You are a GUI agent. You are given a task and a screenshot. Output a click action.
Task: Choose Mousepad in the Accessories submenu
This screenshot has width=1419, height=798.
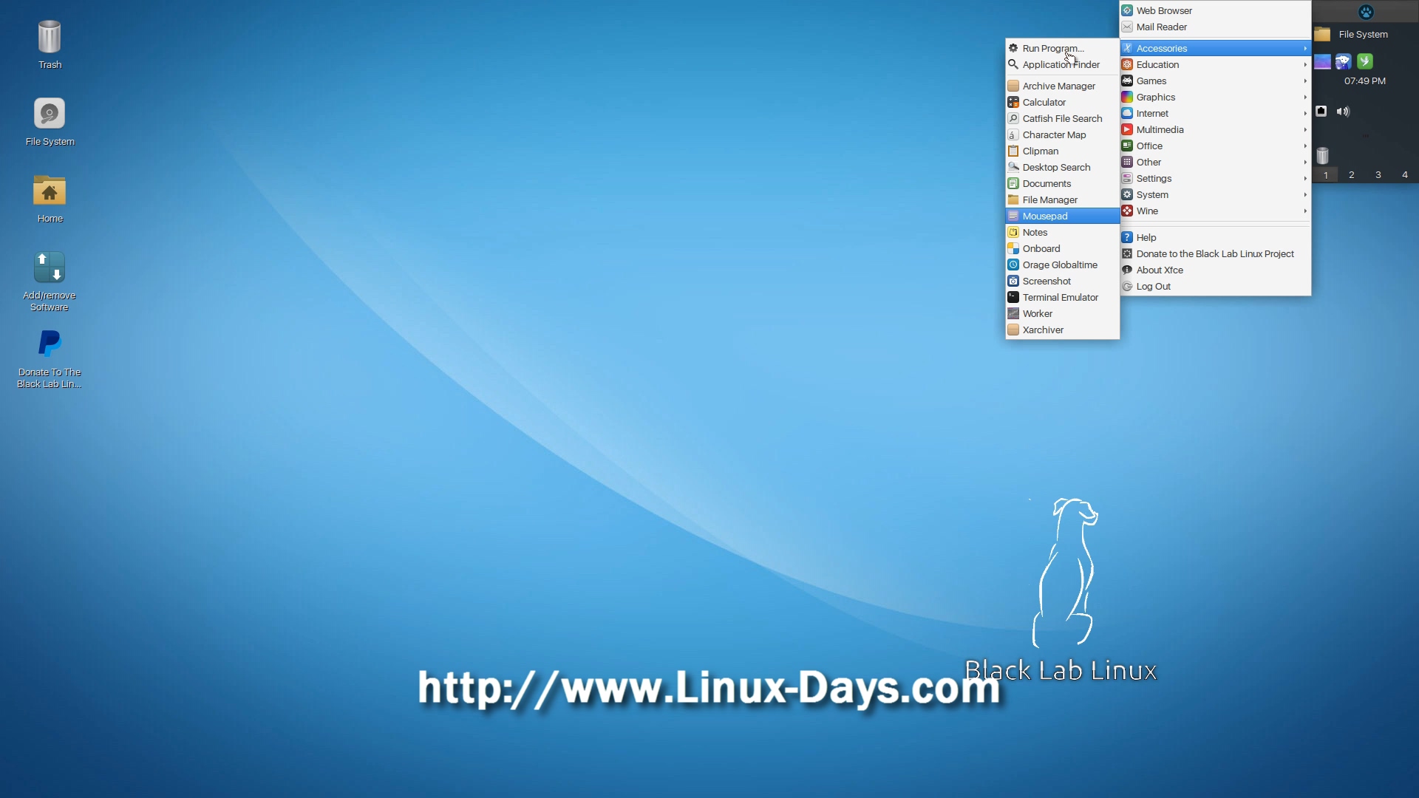click(x=1063, y=216)
